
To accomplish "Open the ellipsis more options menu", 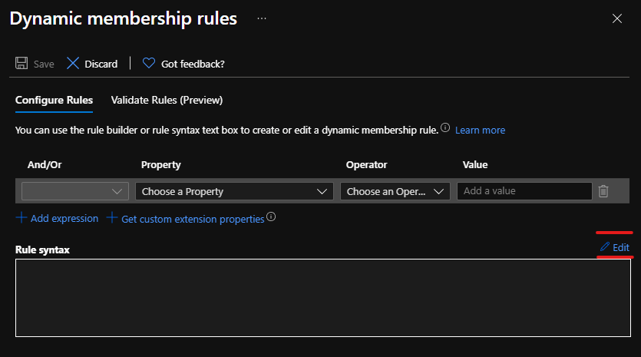I will point(262,18).
